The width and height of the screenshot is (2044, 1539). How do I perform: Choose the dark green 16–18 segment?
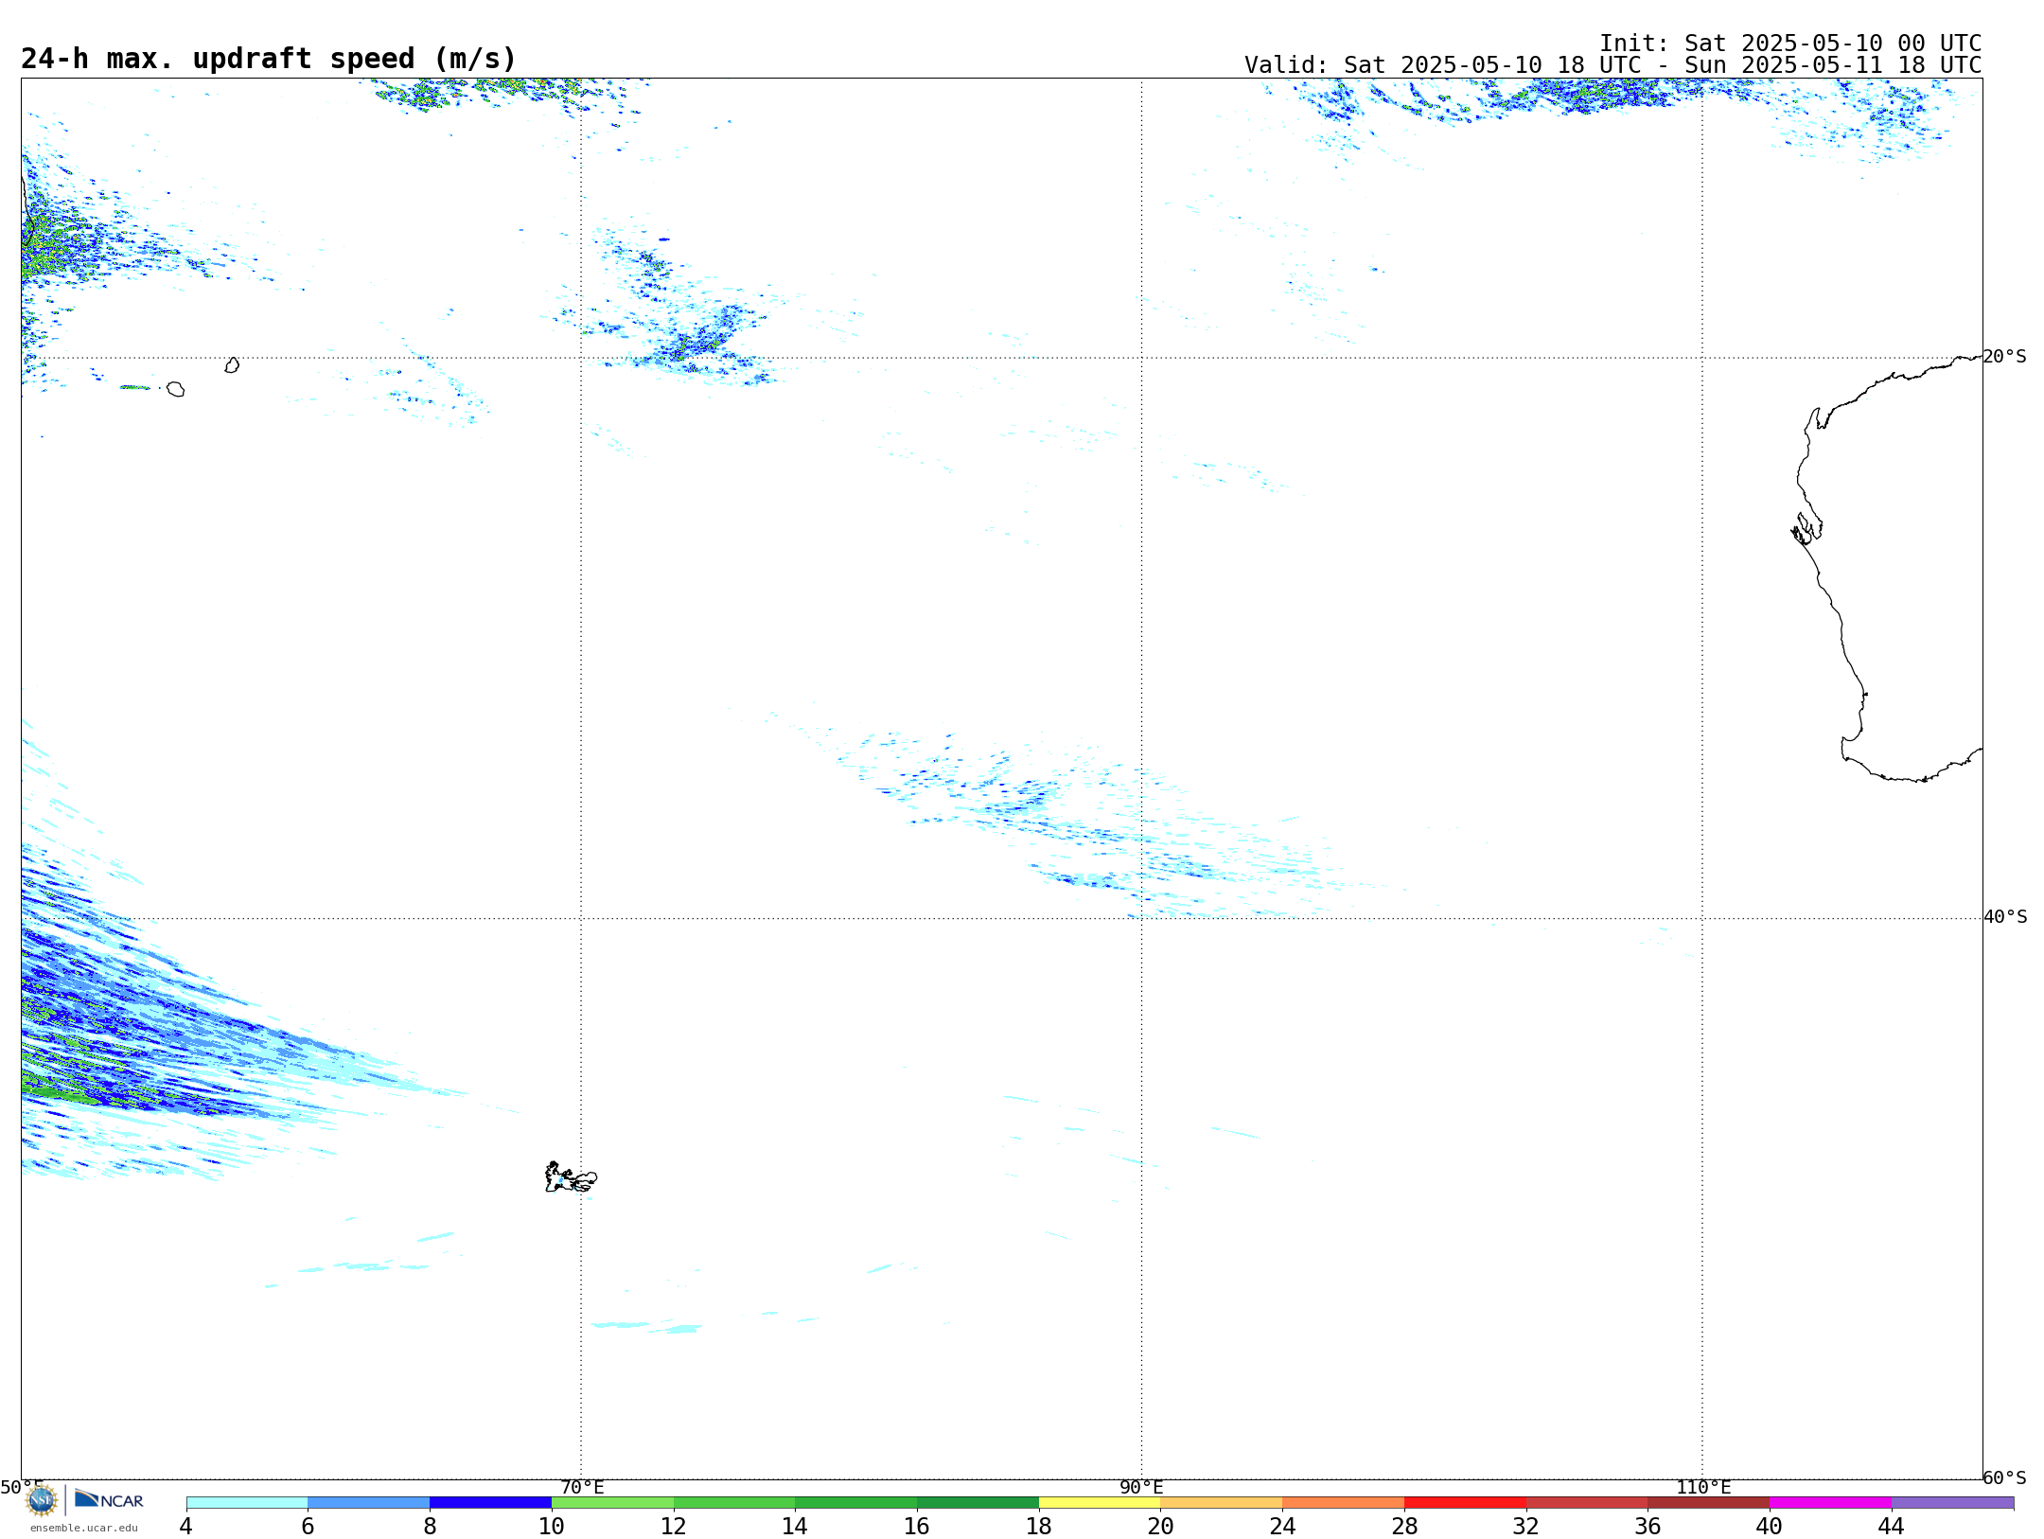(978, 1502)
